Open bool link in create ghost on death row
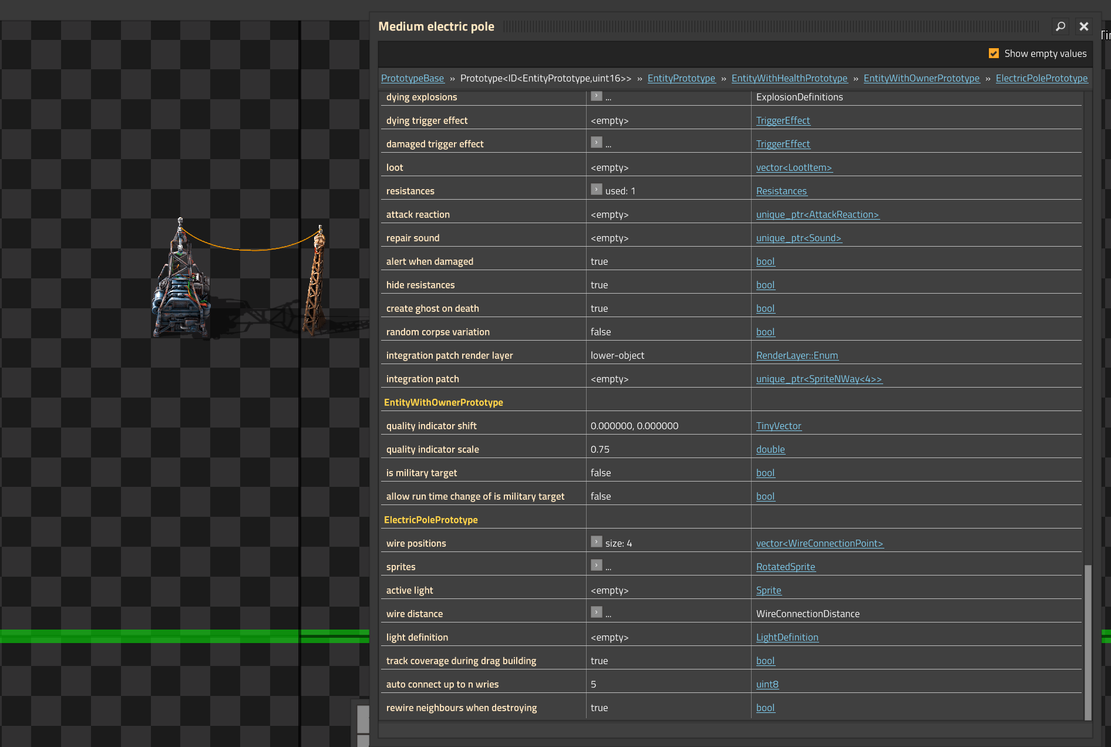The width and height of the screenshot is (1111, 747). click(x=765, y=308)
